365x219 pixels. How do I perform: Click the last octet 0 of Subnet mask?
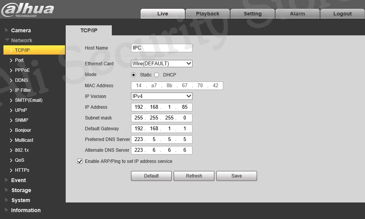[x=184, y=118]
